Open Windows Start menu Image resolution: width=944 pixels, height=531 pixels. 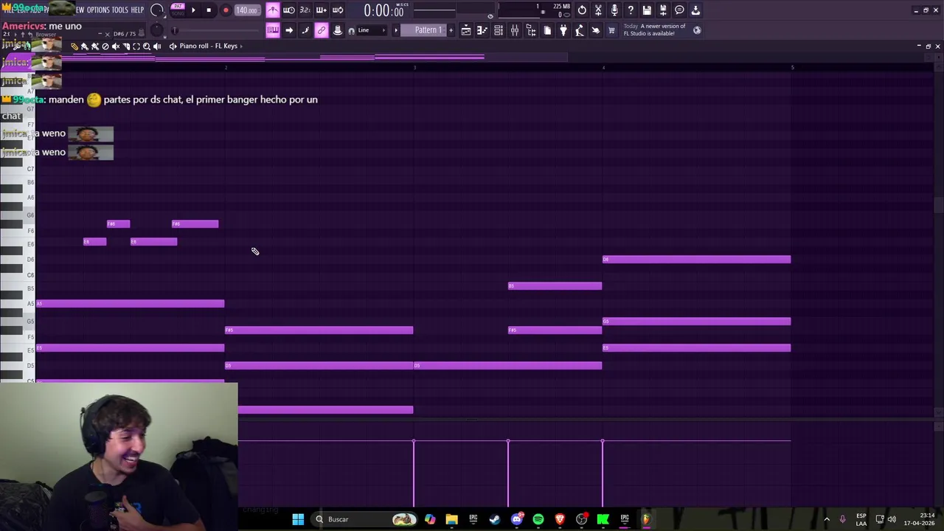(x=298, y=519)
